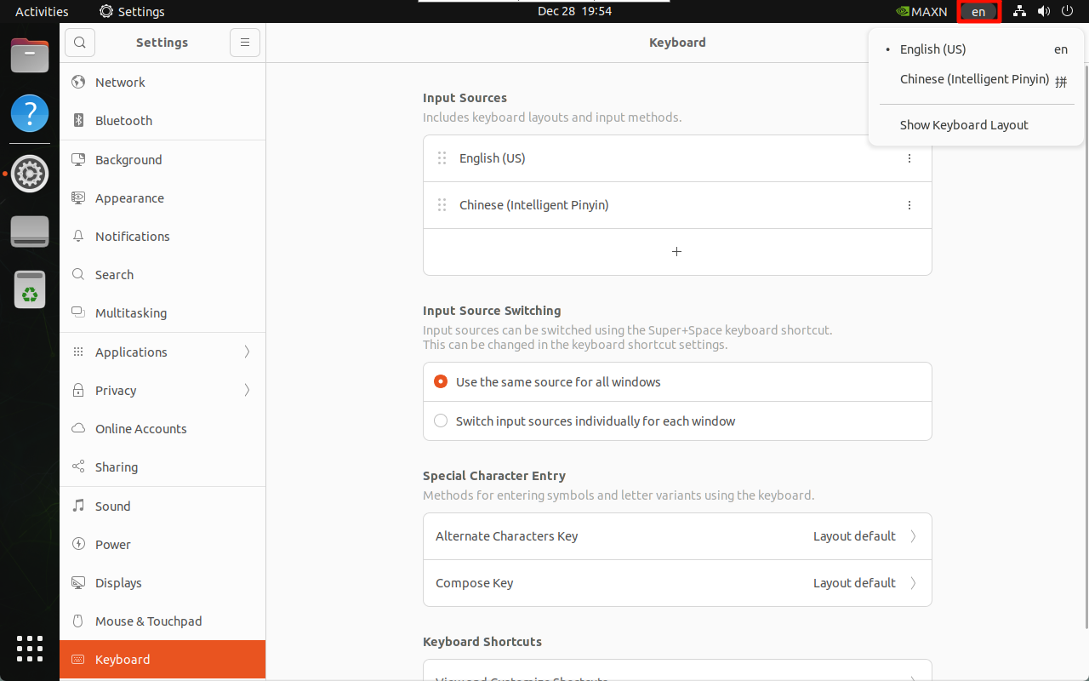This screenshot has height=681, width=1089.
Task: Show Applications grid in the dock
Action: point(30,649)
